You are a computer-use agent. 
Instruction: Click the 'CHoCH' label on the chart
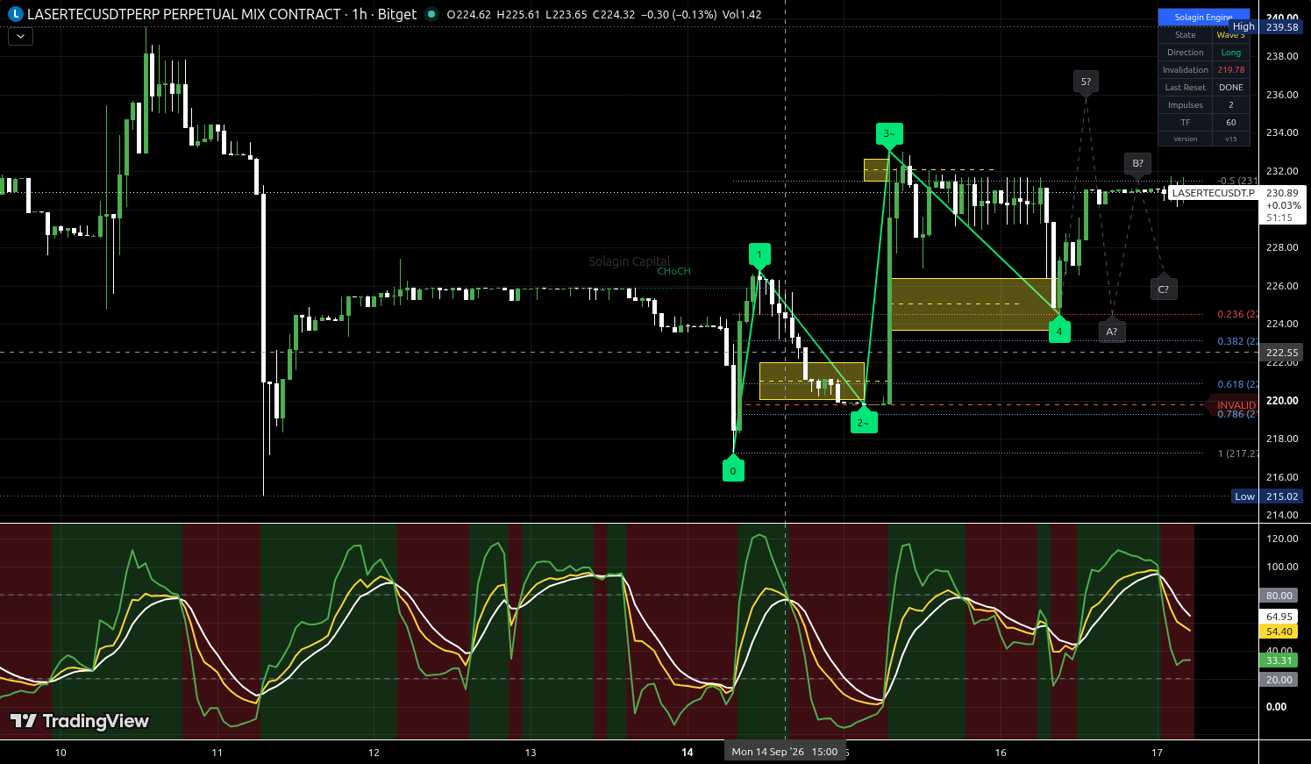pos(674,271)
